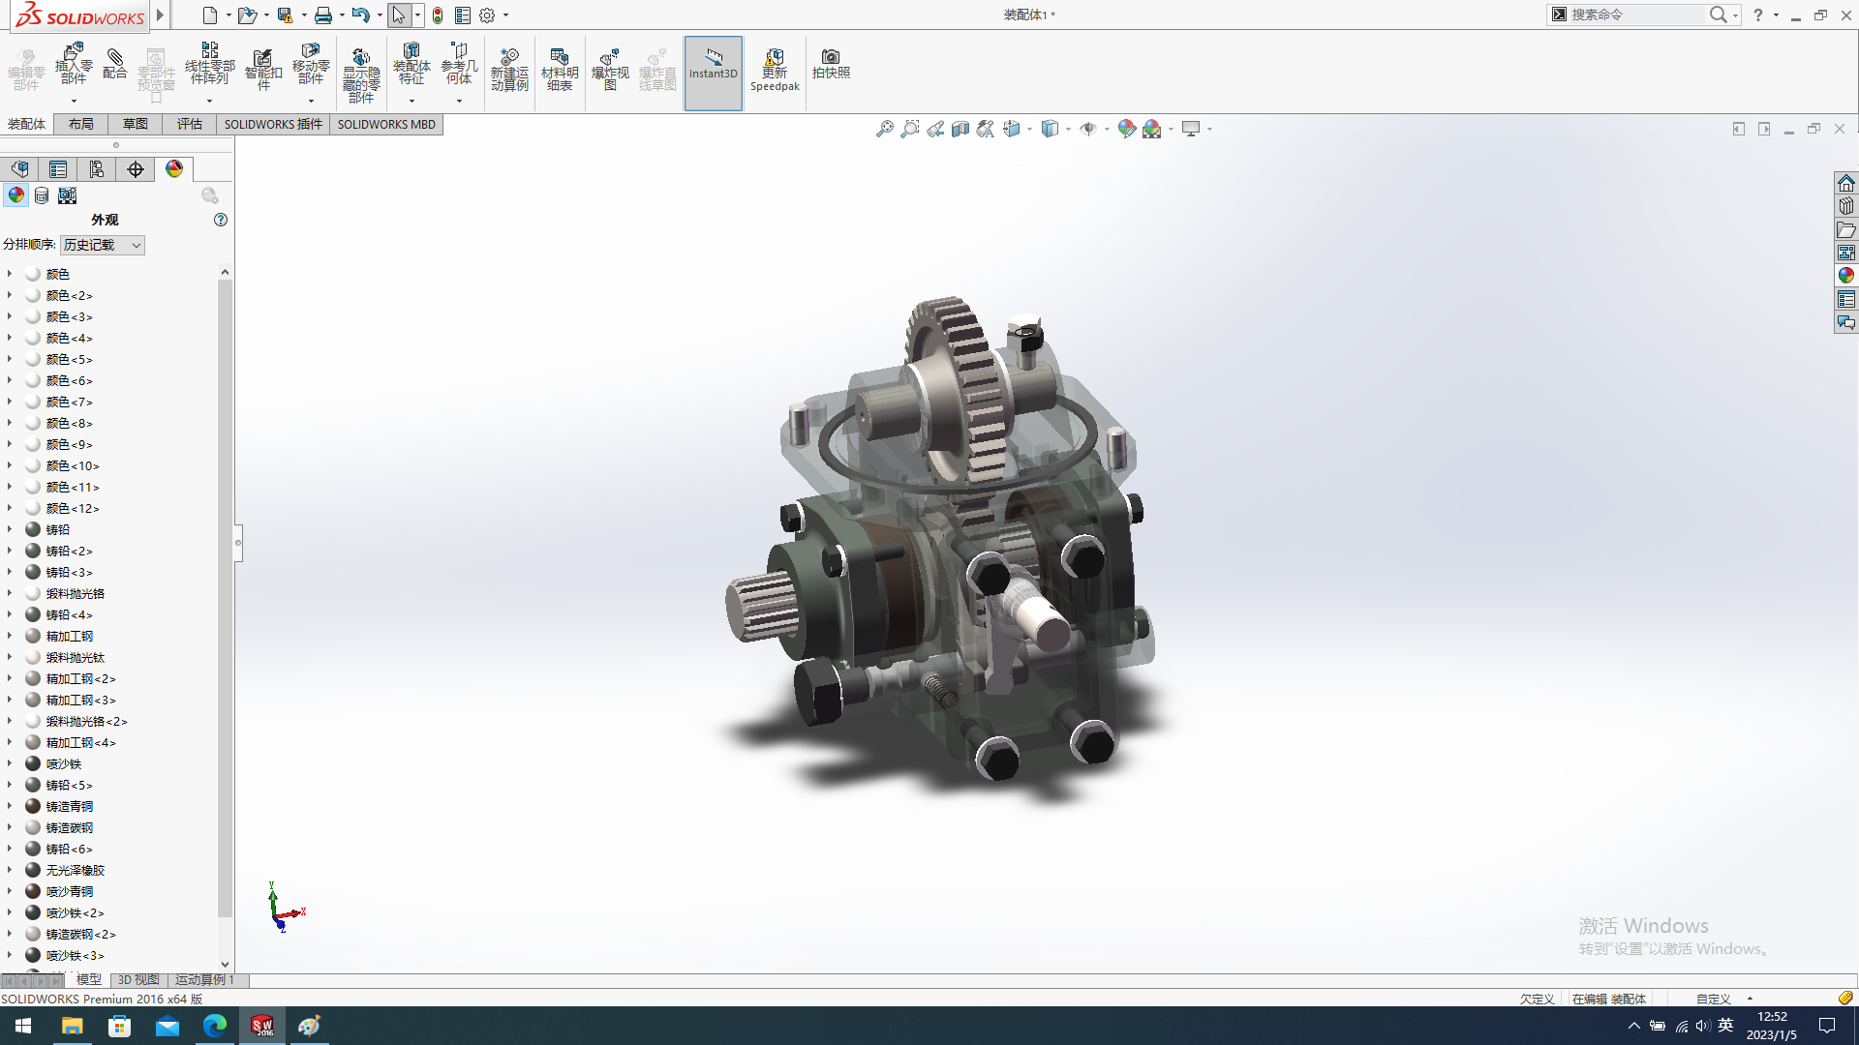Click the Take Snapshot (拍快照) icon
The height and width of the screenshot is (1045, 1859).
[x=831, y=64]
